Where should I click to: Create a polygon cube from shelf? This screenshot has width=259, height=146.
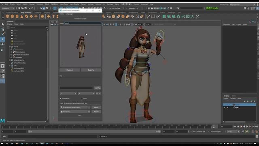(12, 16)
